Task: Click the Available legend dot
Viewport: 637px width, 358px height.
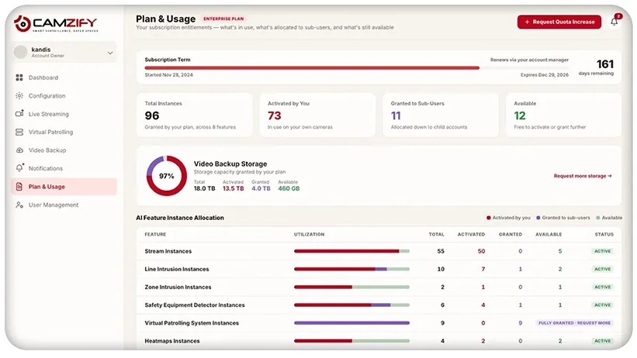Action: [x=598, y=218]
